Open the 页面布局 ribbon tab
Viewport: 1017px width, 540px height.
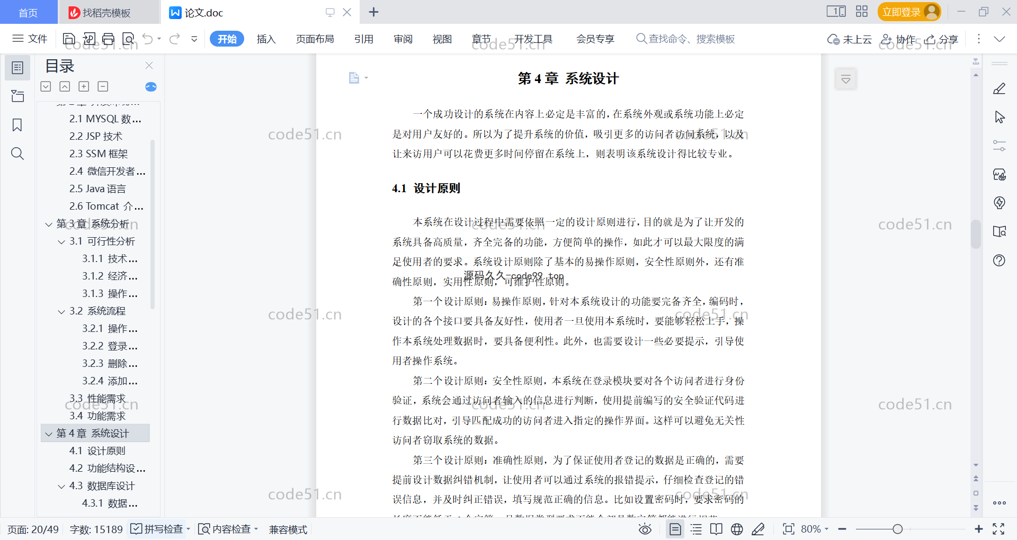tap(315, 39)
